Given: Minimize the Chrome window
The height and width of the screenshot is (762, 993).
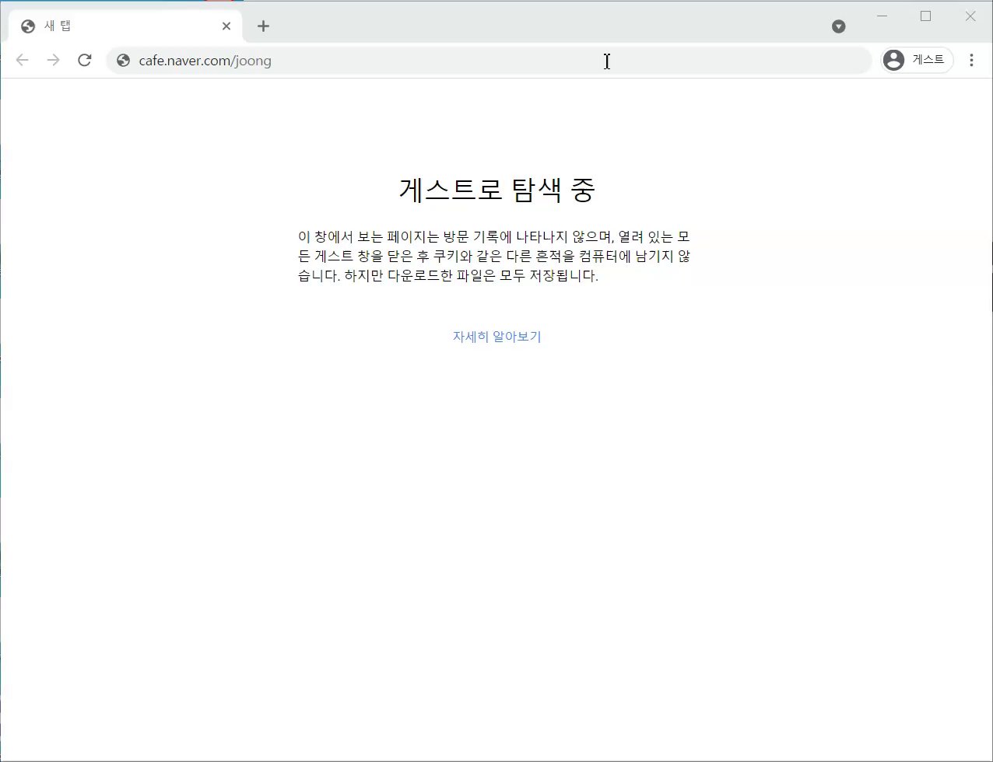Looking at the screenshot, I should click(x=882, y=16).
